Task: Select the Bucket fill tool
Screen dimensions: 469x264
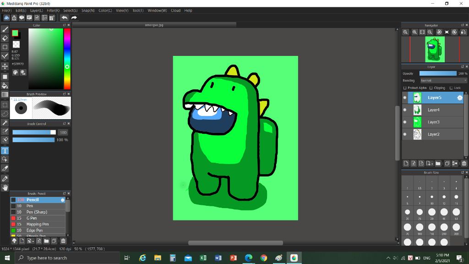Action: pyautogui.click(x=5, y=86)
